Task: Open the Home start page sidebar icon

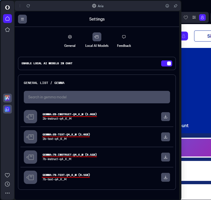Action: tap(7, 19)
